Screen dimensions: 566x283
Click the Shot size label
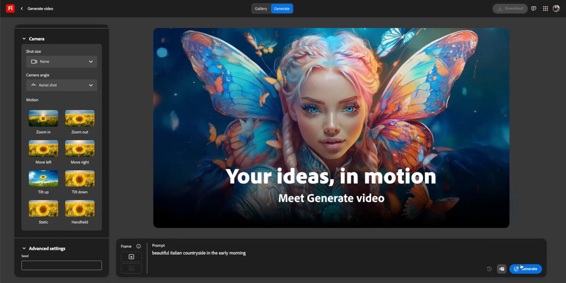(33, 51)
